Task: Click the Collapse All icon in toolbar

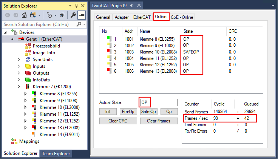Action: pos(62,15)
